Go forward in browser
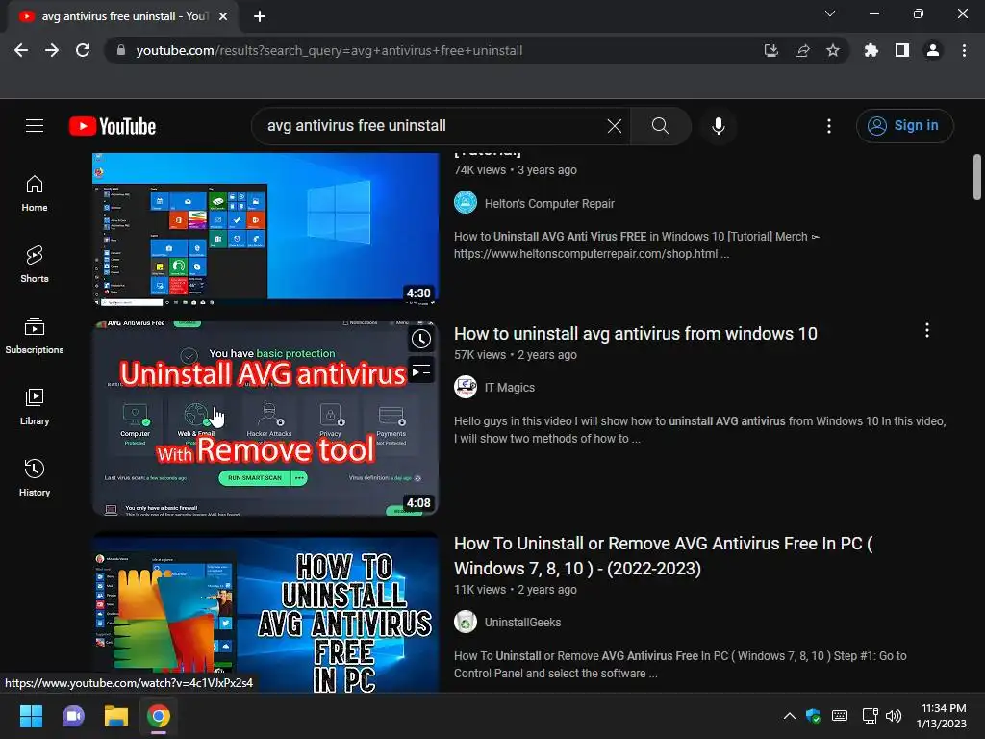This screenshot has width=985, height=739. (x=52, y=50)
